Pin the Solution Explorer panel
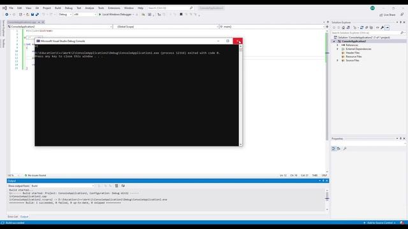Screen dimensions: 408x229 pos(400,22)
